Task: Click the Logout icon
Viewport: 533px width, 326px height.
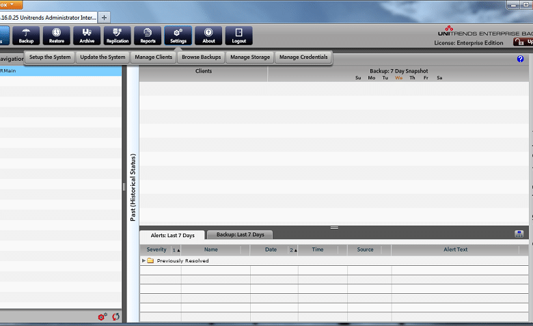Action: point(239,36)
